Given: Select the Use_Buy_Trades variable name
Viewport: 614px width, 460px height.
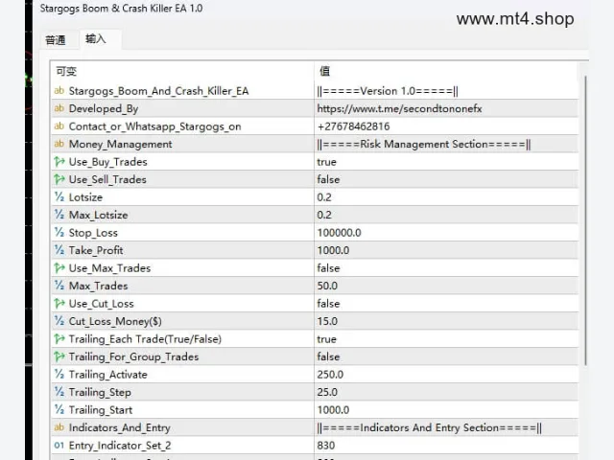Looking at the screenshot, I should tap(108, 162).
